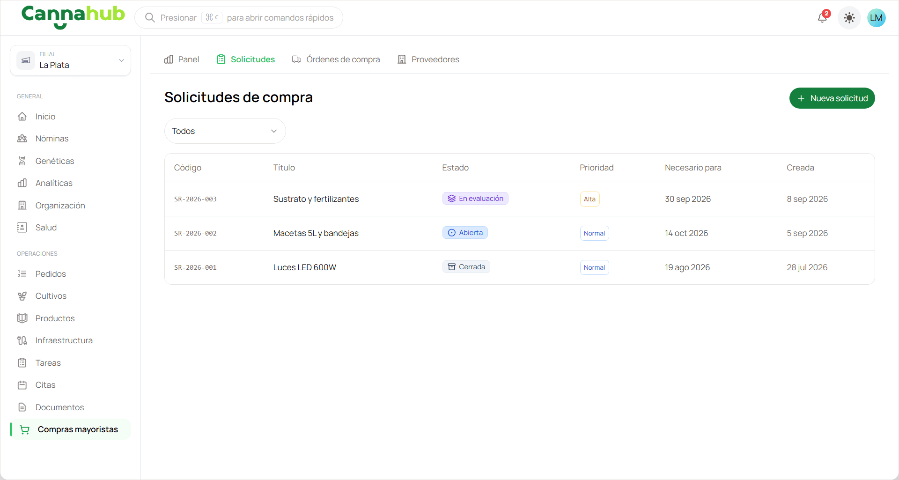Click the Estado column header

click(x=455, y=168)
